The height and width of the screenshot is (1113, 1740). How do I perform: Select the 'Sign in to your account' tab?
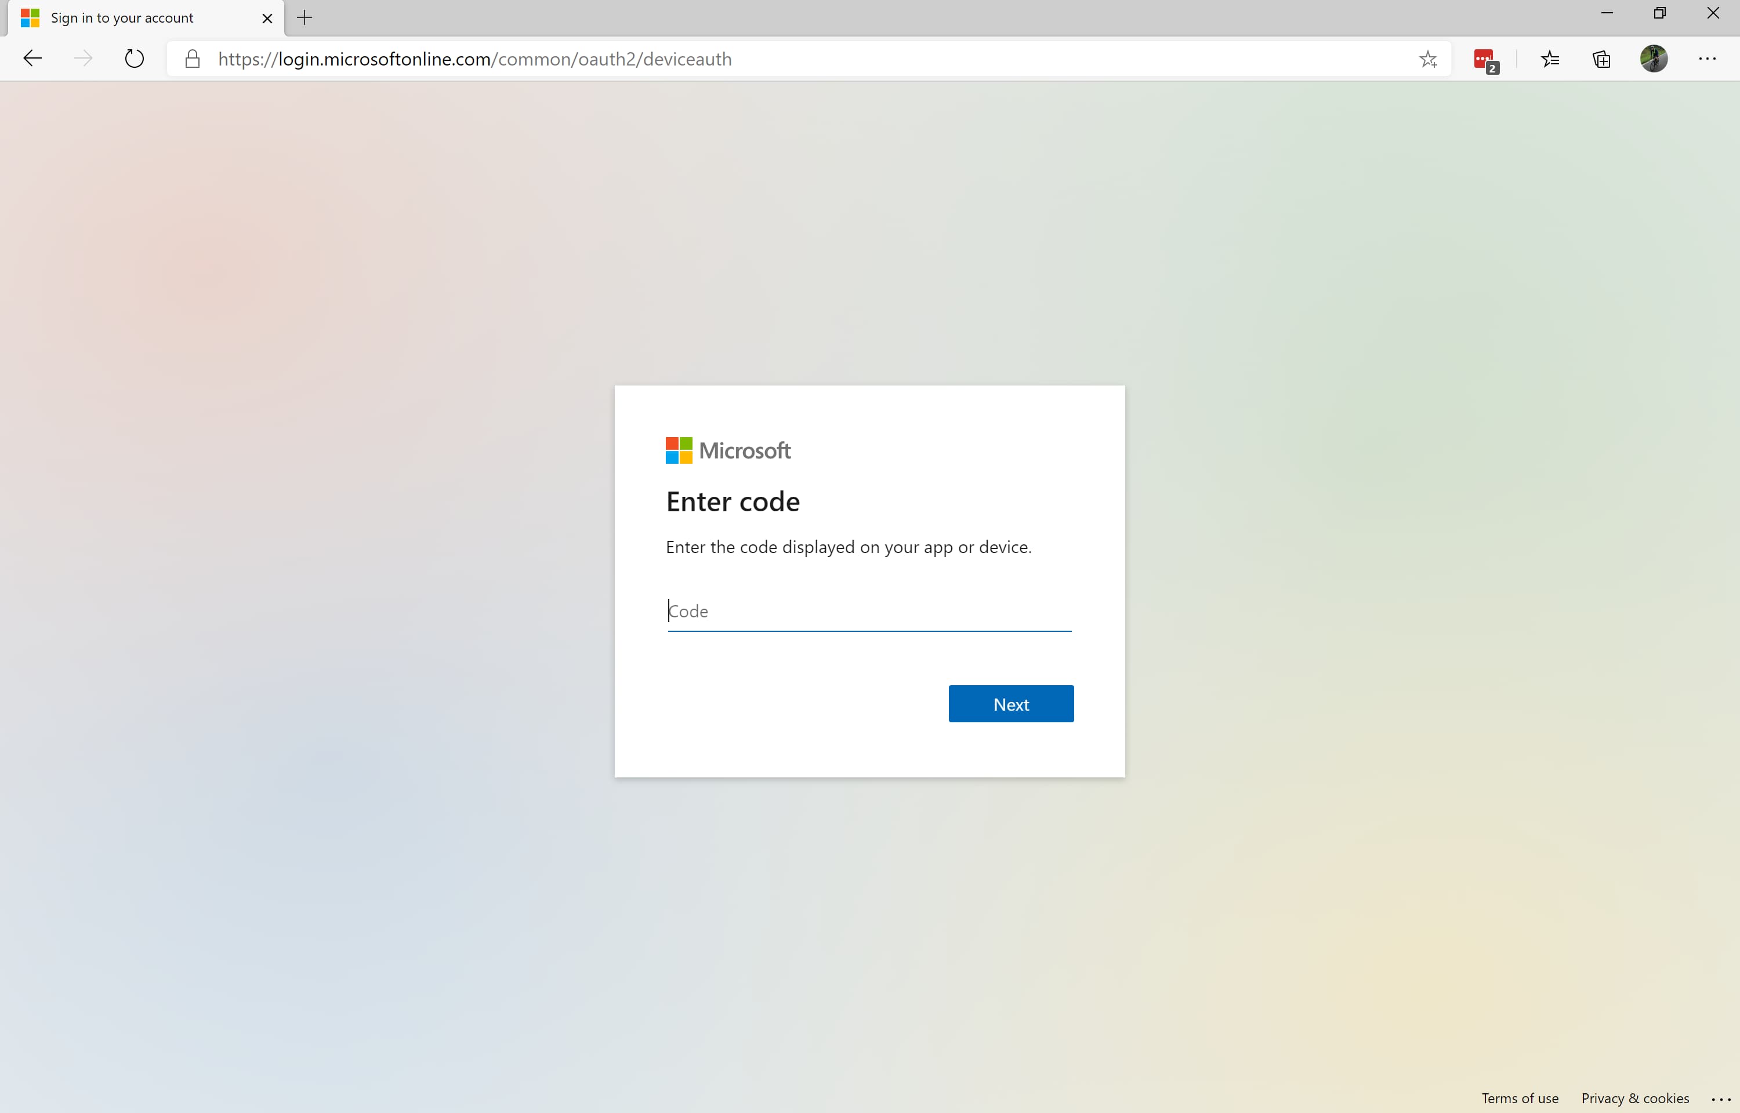coord(147,18)
